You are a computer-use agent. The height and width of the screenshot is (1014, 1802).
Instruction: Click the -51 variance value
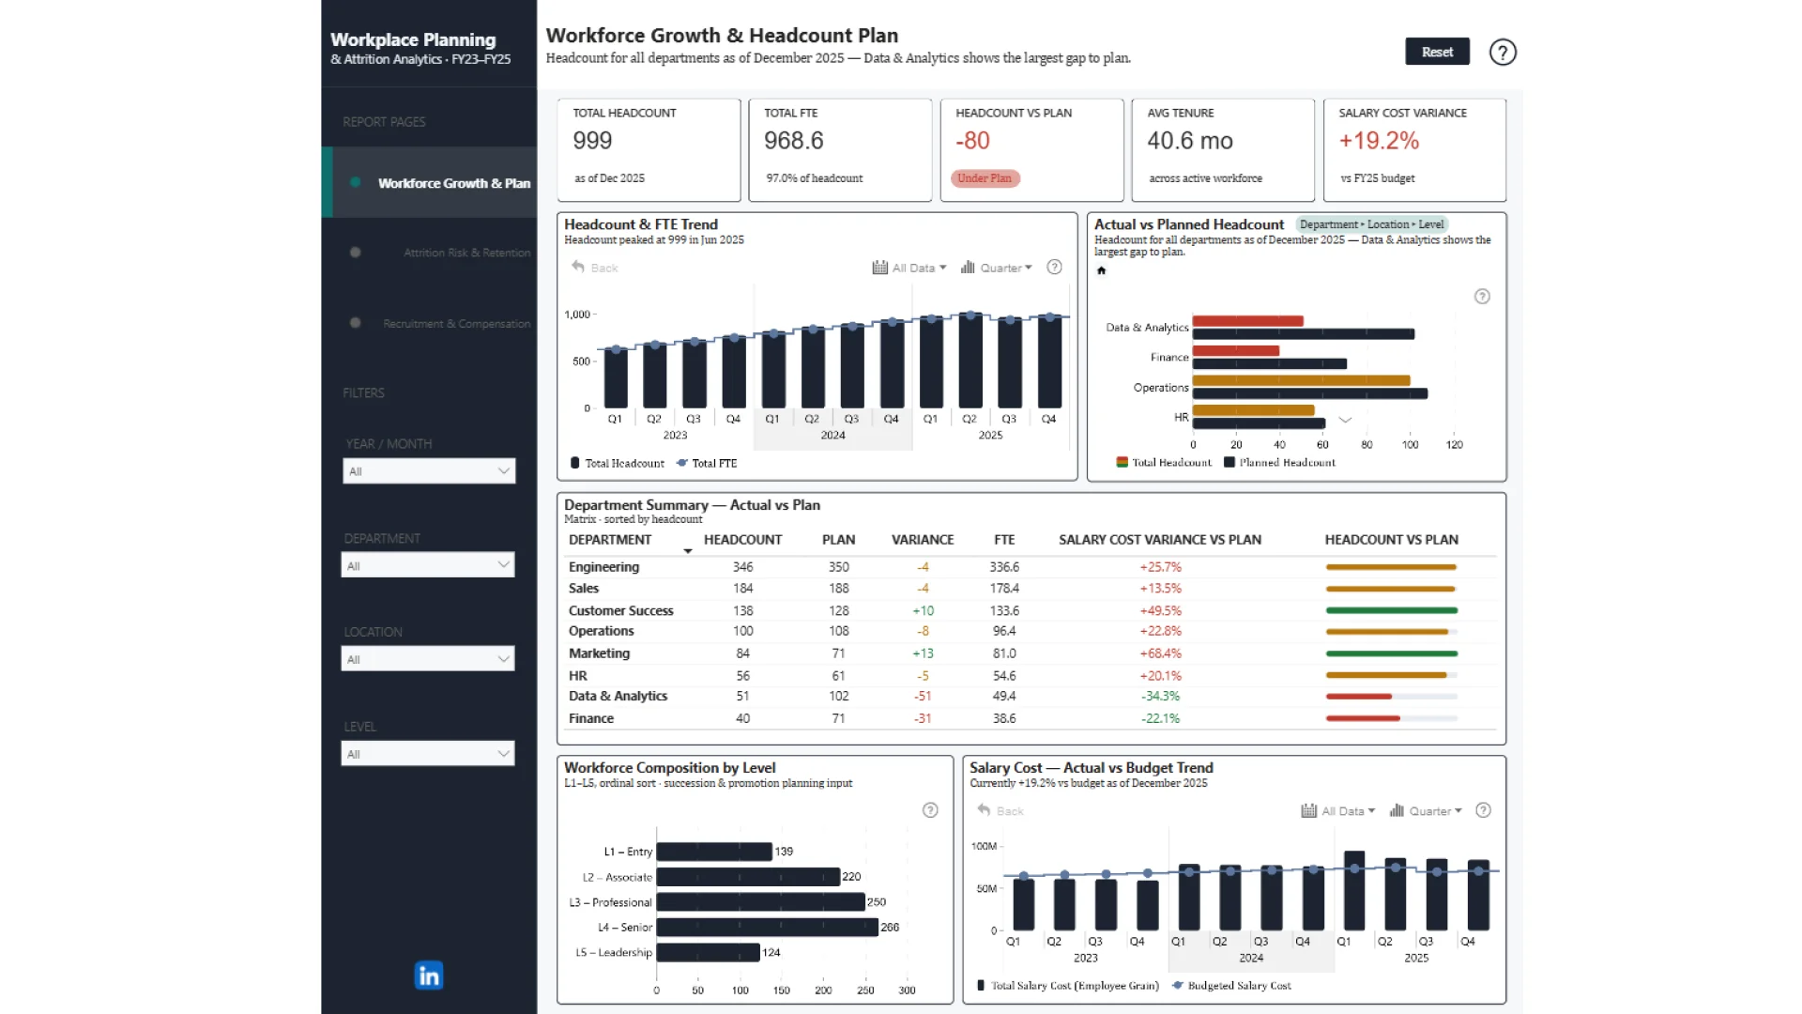point(922,697)
